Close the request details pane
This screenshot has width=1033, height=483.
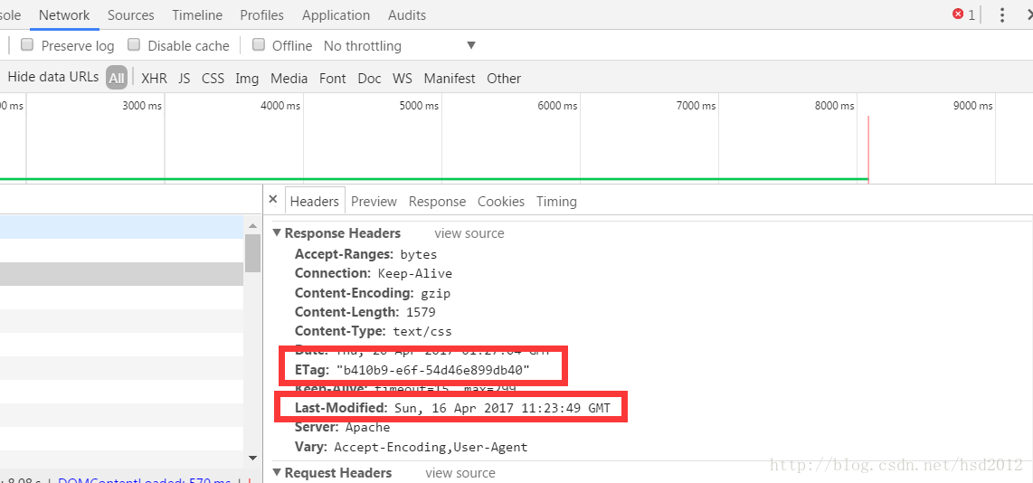[273, 200]
